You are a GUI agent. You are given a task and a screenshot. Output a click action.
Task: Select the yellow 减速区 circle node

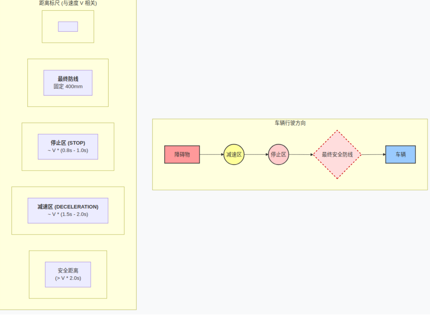pos(234,154)
